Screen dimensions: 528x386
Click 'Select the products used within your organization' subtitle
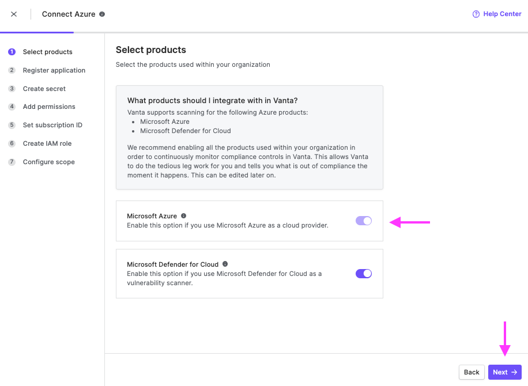[x=193, y=65]
